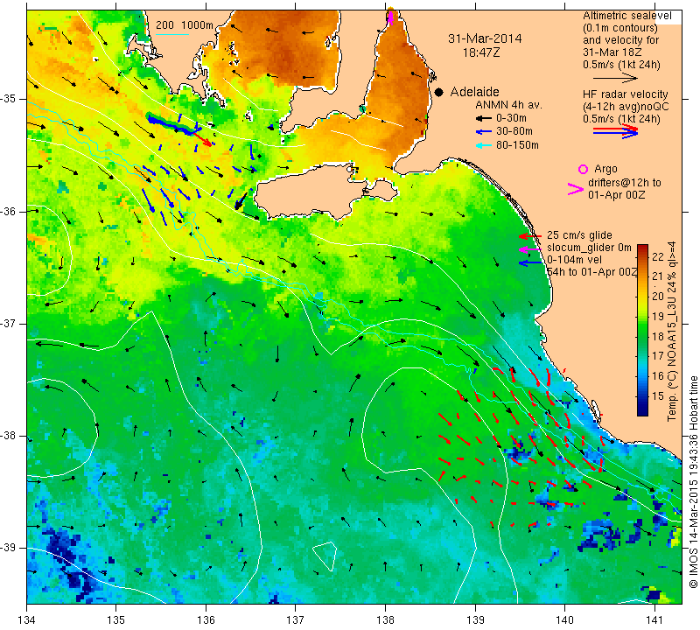Click the 15 degree dark blue colorbar end
The height and width of the screenshot is (630, 700).
point(642,406)
